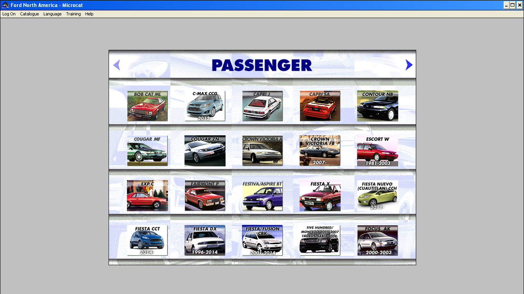Open the Cougar ZN catalogue tile

tap(205, 151)
